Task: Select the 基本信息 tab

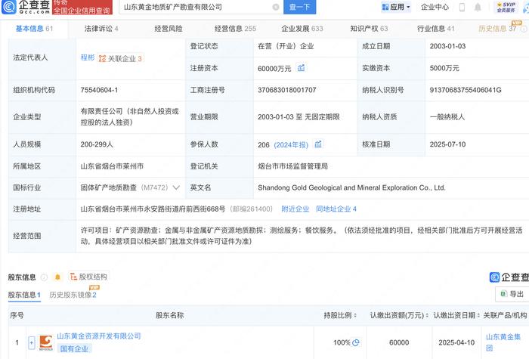Action: (35, 29)
